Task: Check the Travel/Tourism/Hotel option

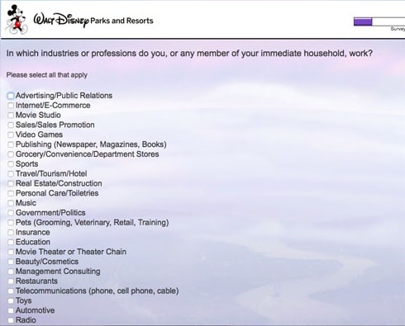Action: (11, 174)
